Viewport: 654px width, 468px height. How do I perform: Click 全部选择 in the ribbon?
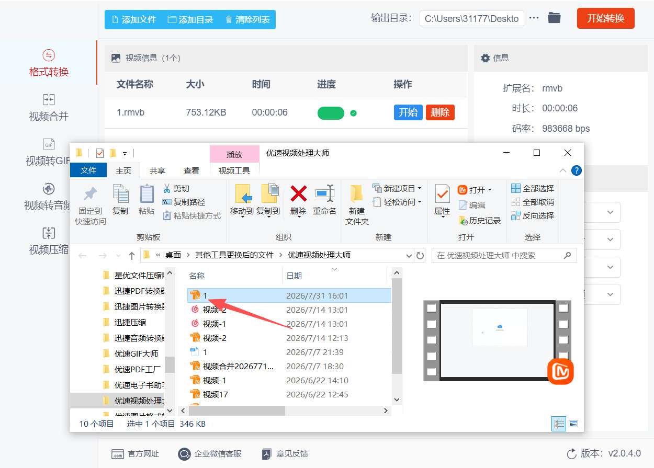pyautogui.click(x=533, y=188)
